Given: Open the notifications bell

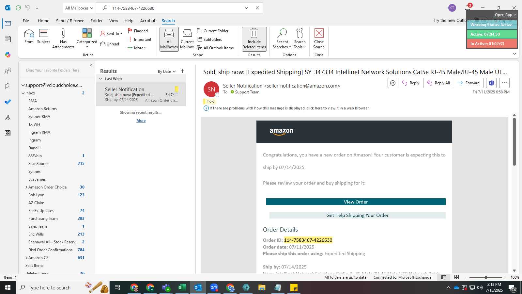Looking at the screenshot, I should click(468, 8).
